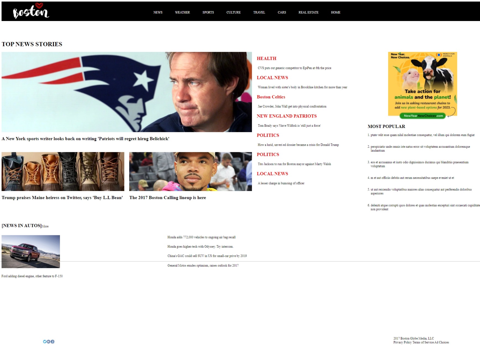Screen dimensions: 480x348
Task: Click the Boston Celtics category heading
Action: click(271, 97)
